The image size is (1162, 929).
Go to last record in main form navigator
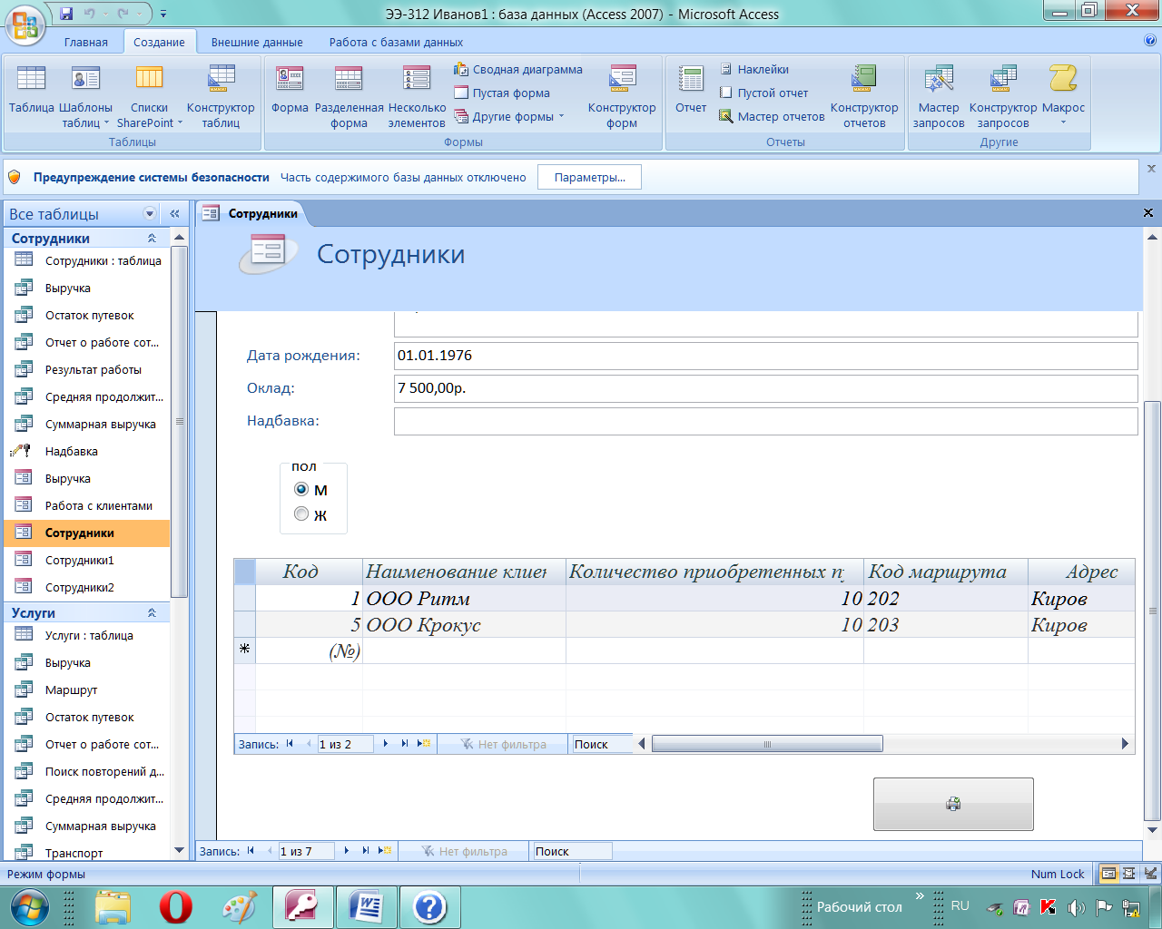pyautogui.click(x=366, y=851)
